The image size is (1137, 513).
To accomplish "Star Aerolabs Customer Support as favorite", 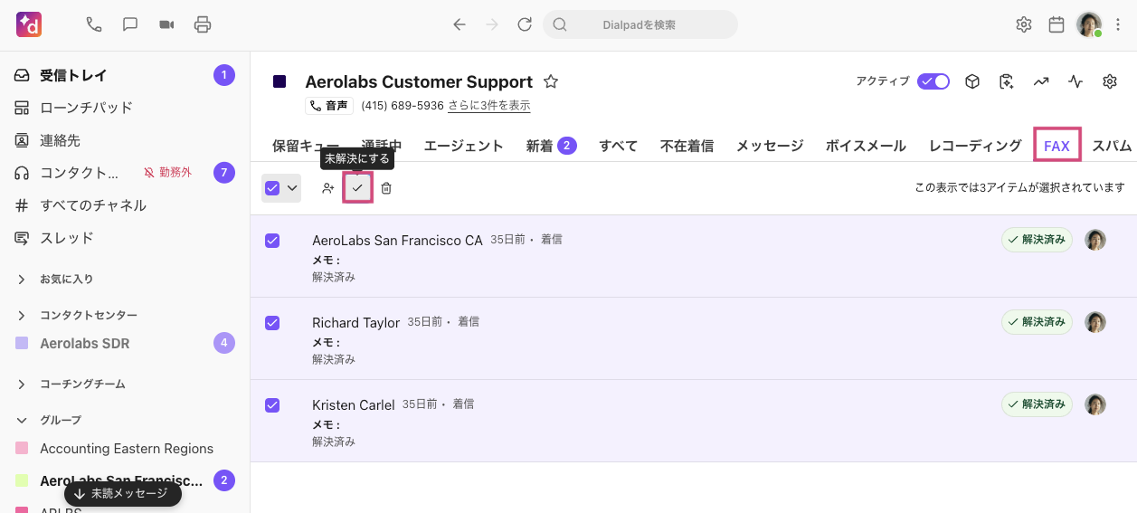I will (551, 81).
